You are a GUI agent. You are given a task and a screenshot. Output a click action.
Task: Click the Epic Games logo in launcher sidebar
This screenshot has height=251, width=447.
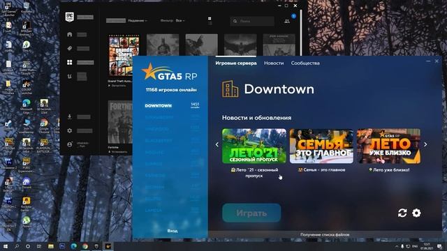70,17
